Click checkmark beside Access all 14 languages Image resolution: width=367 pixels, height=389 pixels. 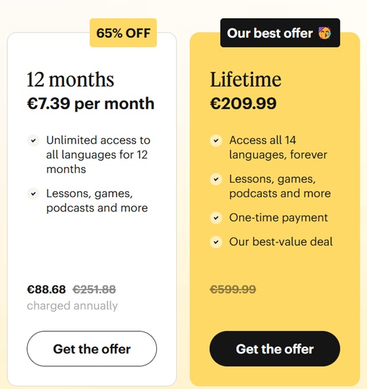coord(216,141)
